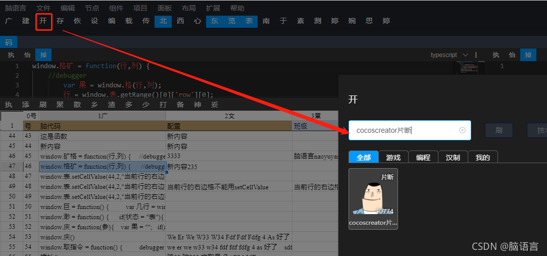Screen dimensions: 547x256
Task: Open the three-dot menu beside typescript
Action: point(476,55)
